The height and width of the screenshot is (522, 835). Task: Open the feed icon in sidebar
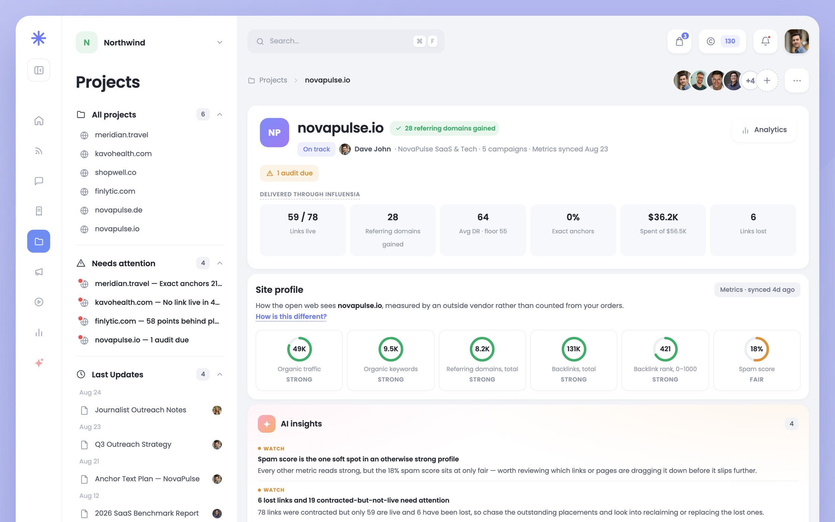click(x=39, y=151)
